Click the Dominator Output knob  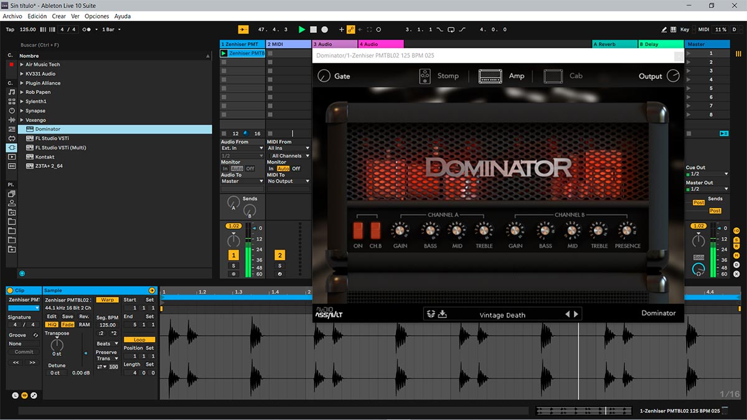673,76
